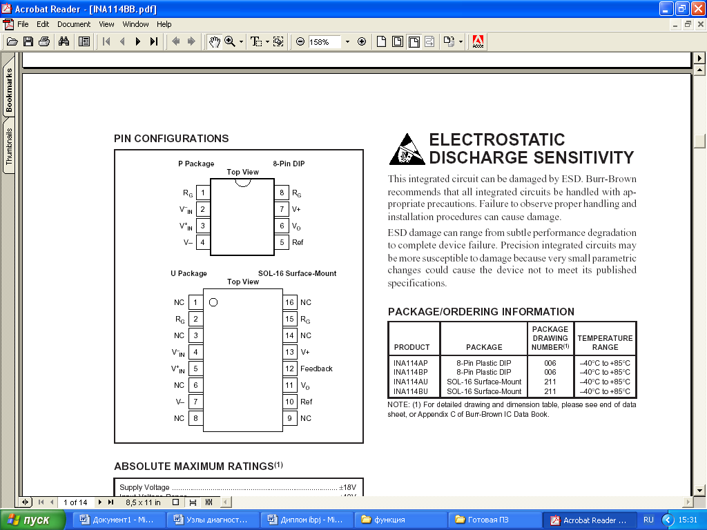The width and height of the screenshot is (707, 530).
Task: Select the Graphics Select tool
Action: [x=279, y=42]
